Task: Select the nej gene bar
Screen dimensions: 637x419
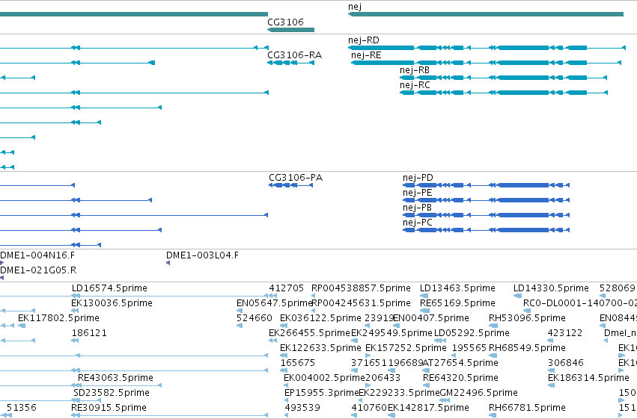Action: pyautogui.click(x=486, y=14)
